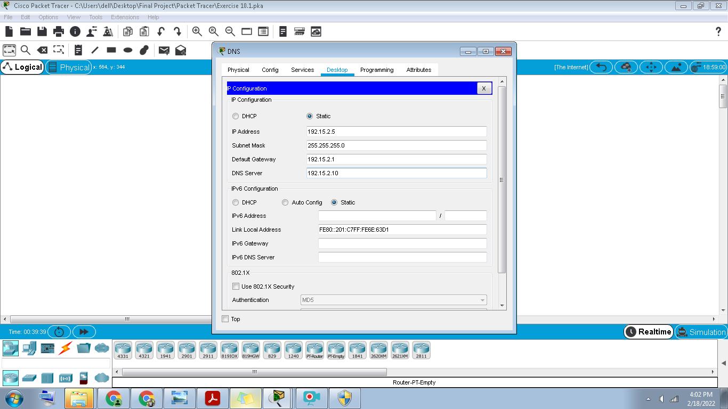Viewport: 728px width, 409px height.
Task: Select the 2911 router device icon
Action: click(x=208, y=350)
